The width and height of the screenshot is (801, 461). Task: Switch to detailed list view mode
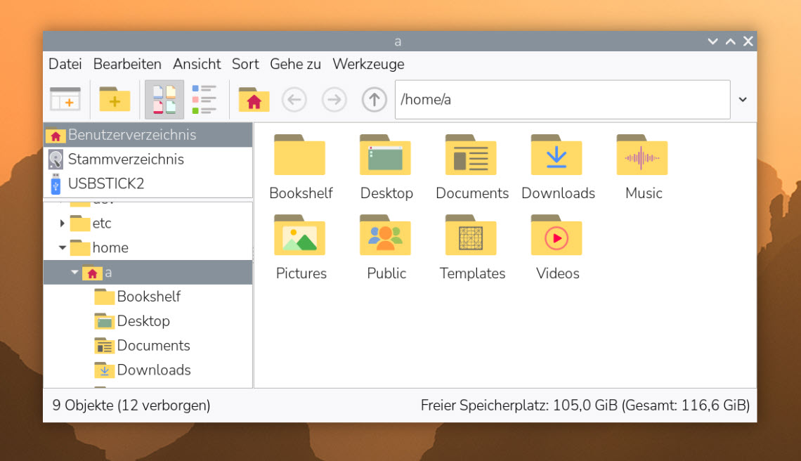click(x=204, y=100)
